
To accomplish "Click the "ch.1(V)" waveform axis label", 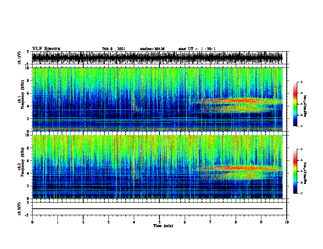I will click(20, 58).
